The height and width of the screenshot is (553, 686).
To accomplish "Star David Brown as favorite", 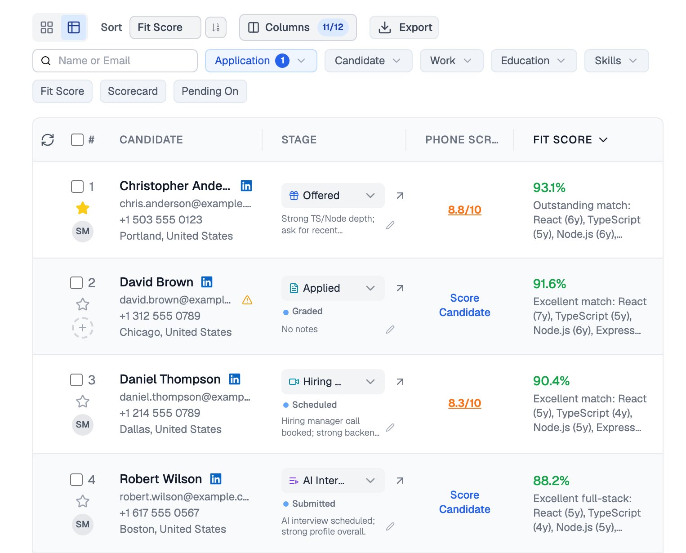I will point(83,304).
